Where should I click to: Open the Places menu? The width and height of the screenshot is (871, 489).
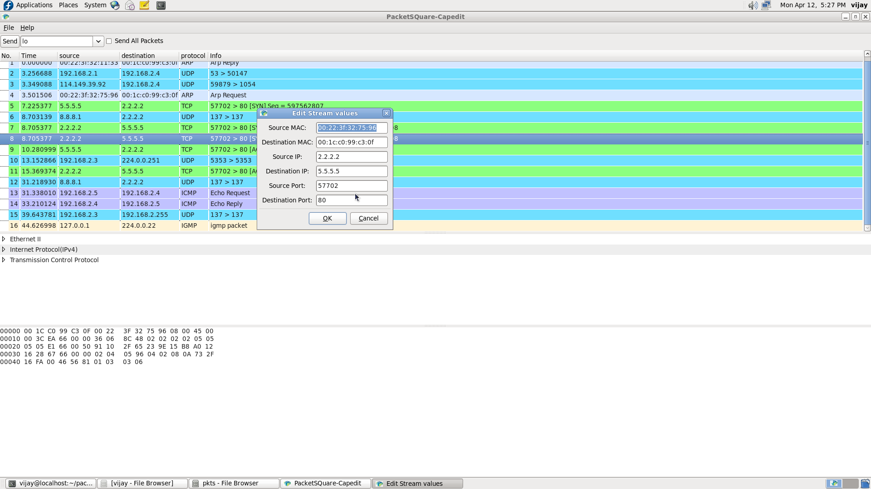[69, 5]
